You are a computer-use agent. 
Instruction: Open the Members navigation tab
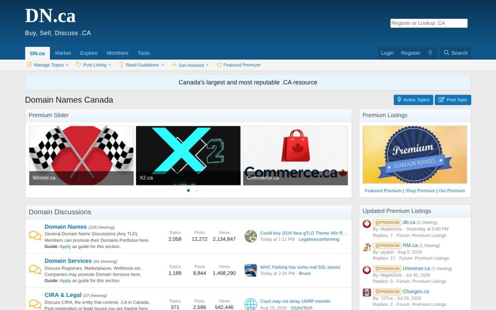click(117, 53)
